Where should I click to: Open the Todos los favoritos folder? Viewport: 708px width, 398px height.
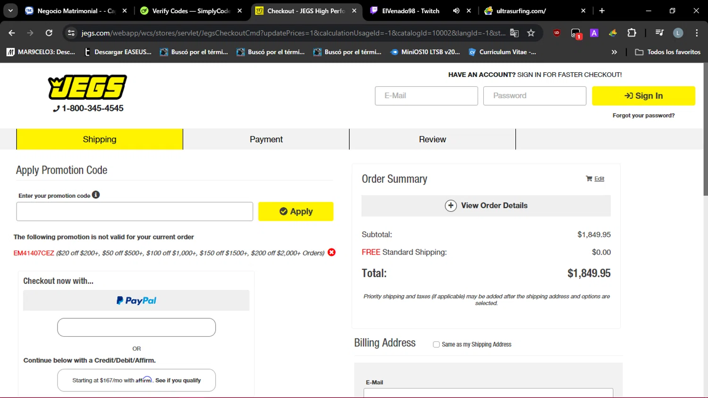(667, 52)
